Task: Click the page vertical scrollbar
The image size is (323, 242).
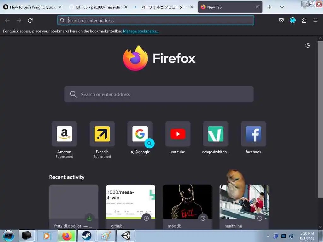Action: [320, 119]
